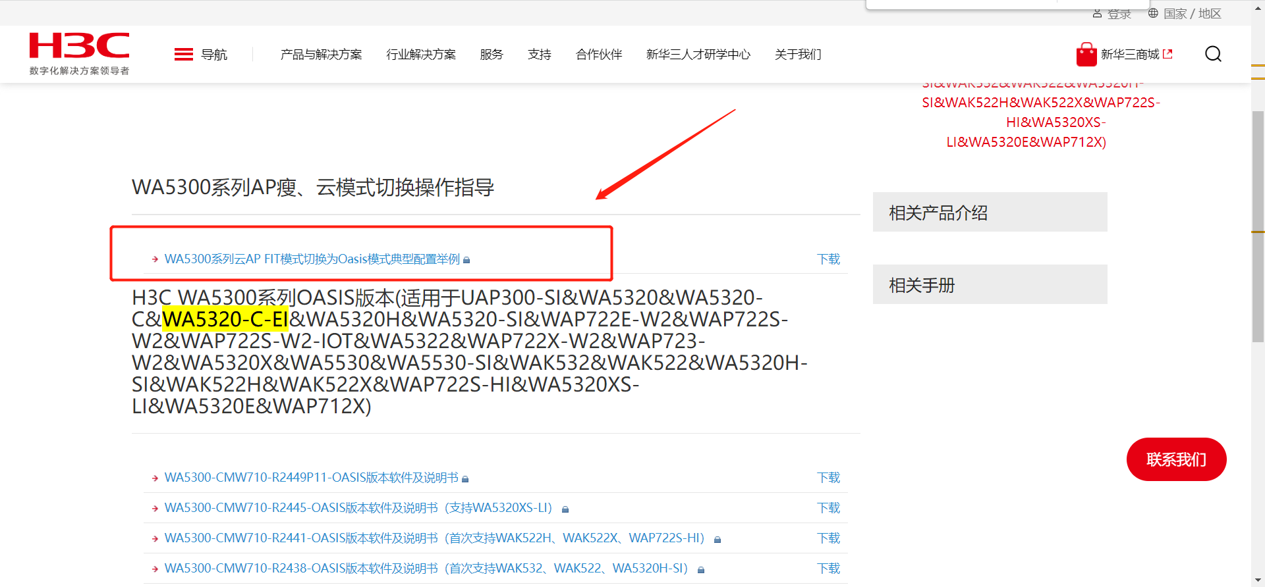Select 国家 / 地区 region link

pyautogui.click(x=1193, y=14)
